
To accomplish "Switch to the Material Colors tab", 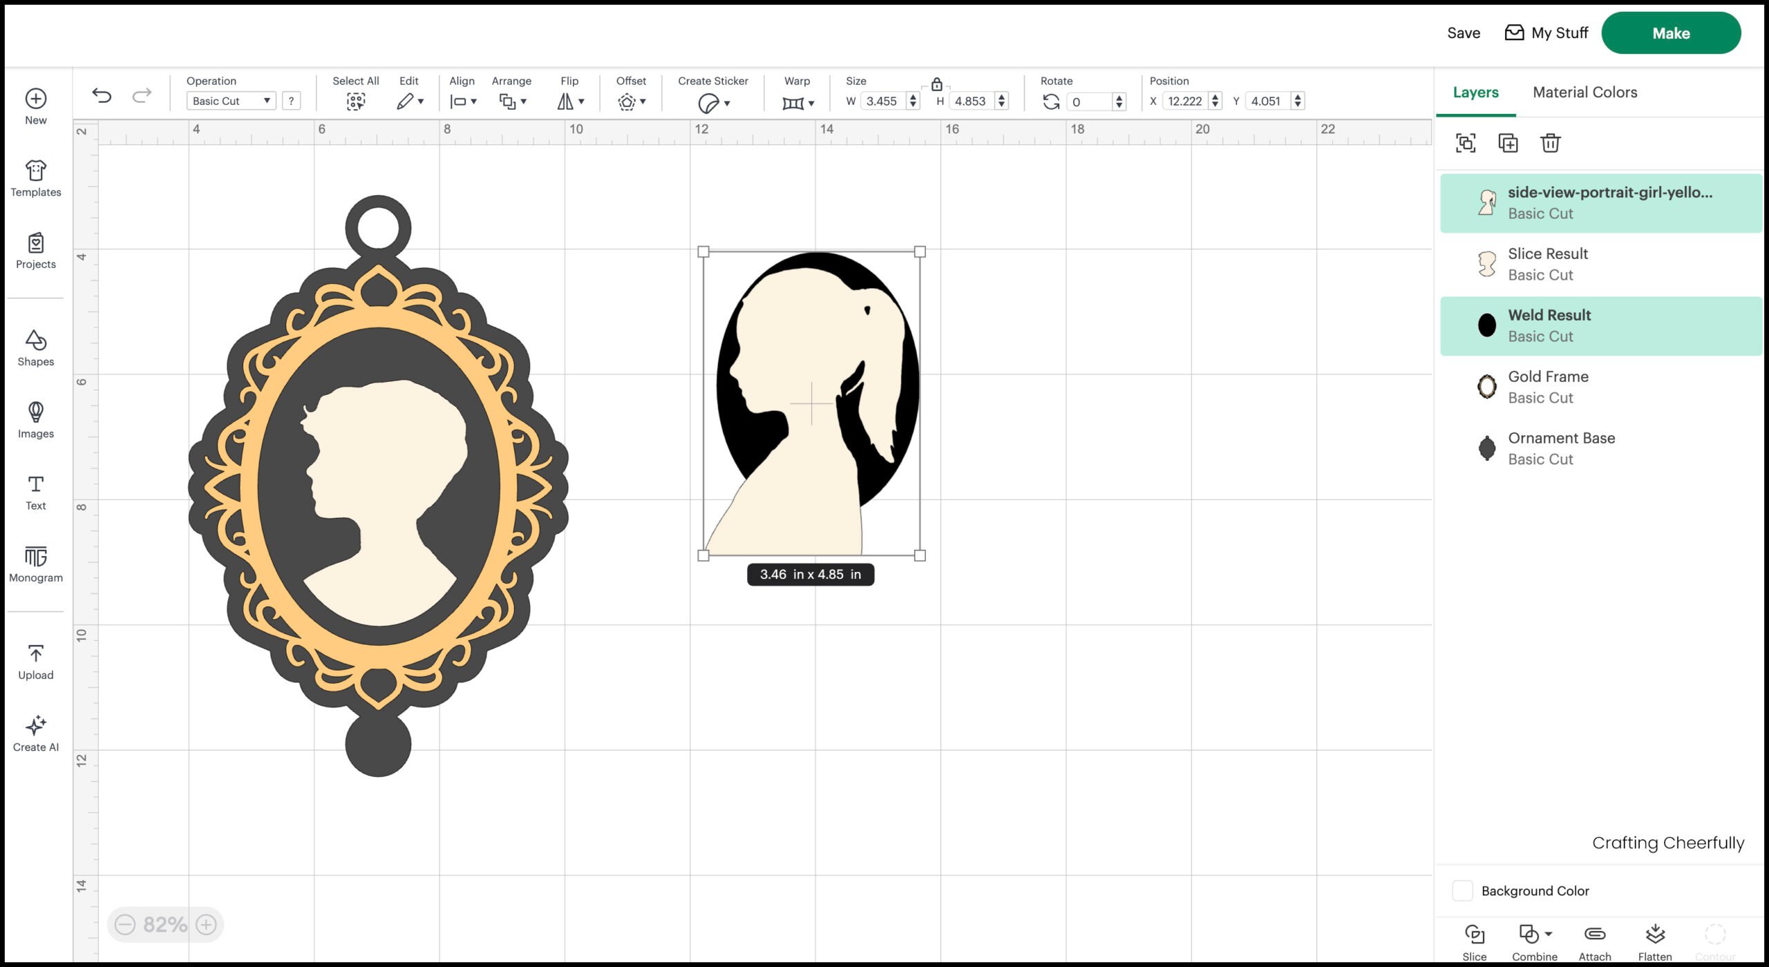I will 1584,92.
